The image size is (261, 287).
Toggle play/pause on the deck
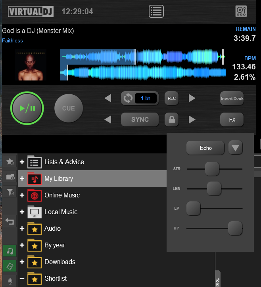[x=27, y=108]
